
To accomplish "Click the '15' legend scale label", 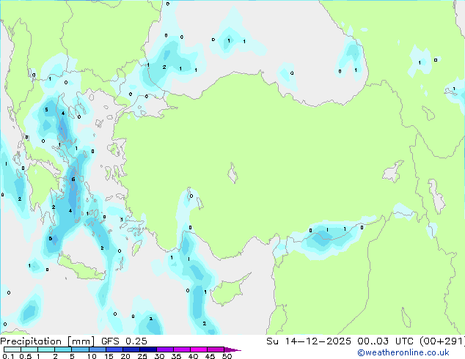I will [109, 356].
